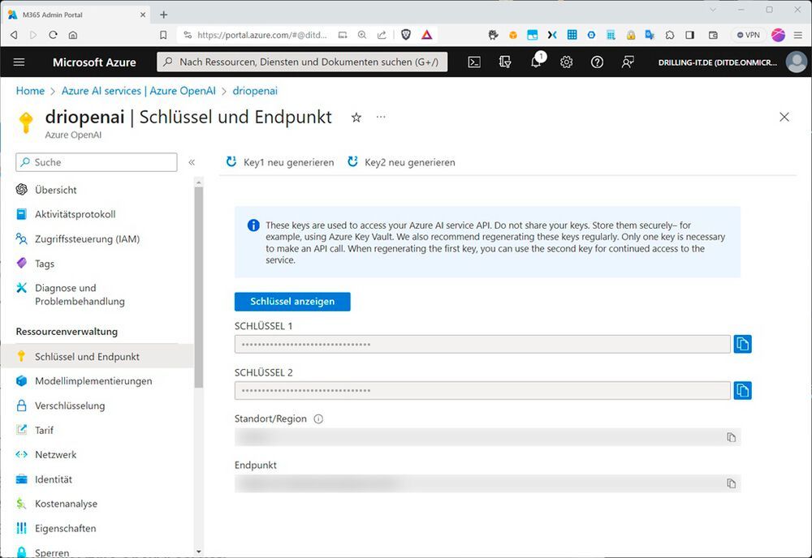This screenshot has height=558, width=812.
Task: Click the SCHLÜSSEL 2 masked field
Action: [482, 390]
